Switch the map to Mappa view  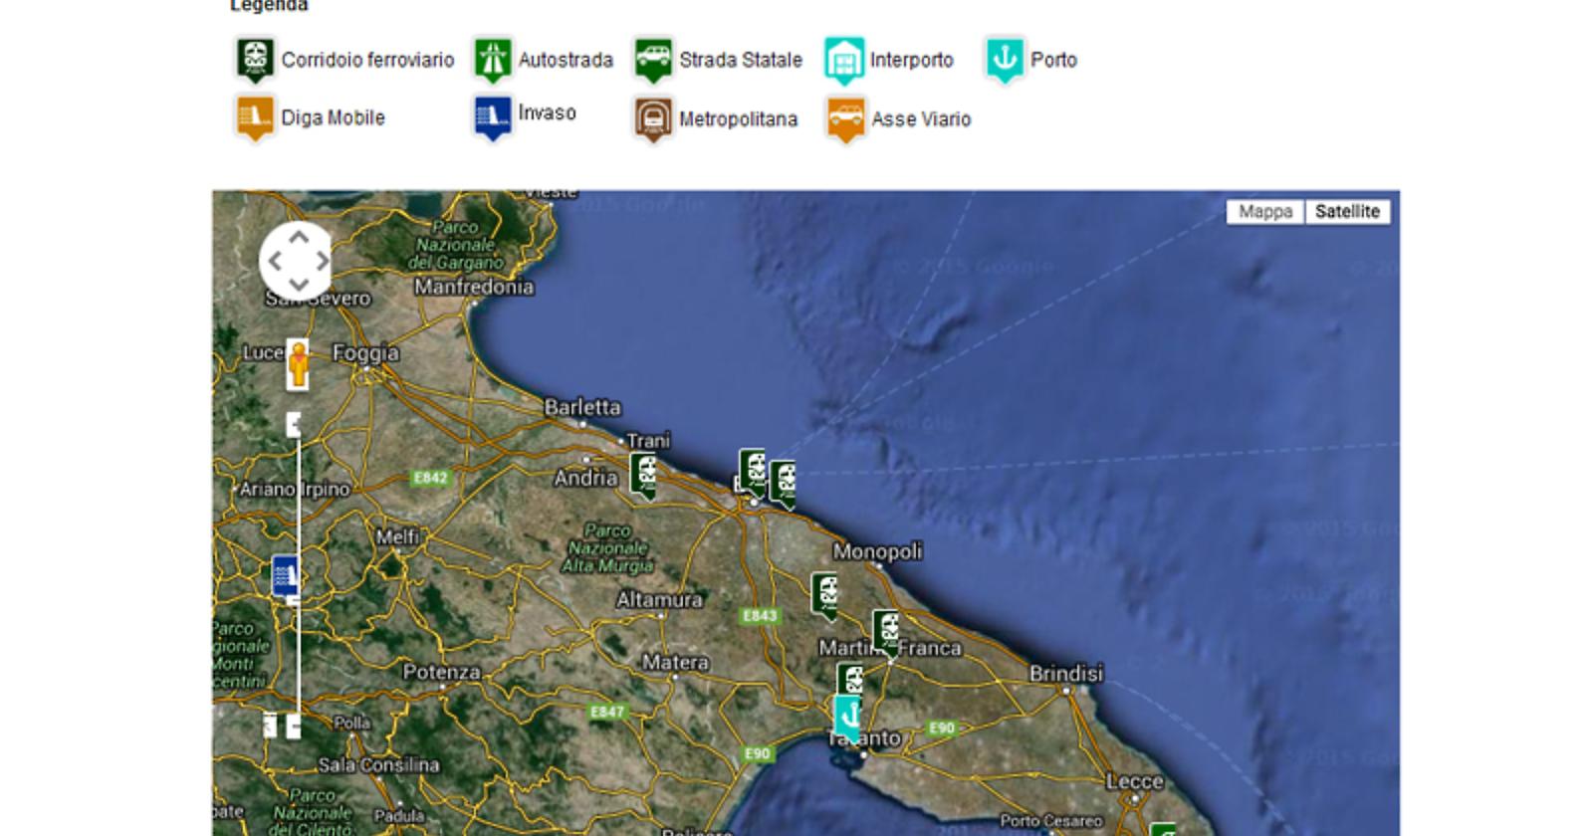coord(1265,212)
